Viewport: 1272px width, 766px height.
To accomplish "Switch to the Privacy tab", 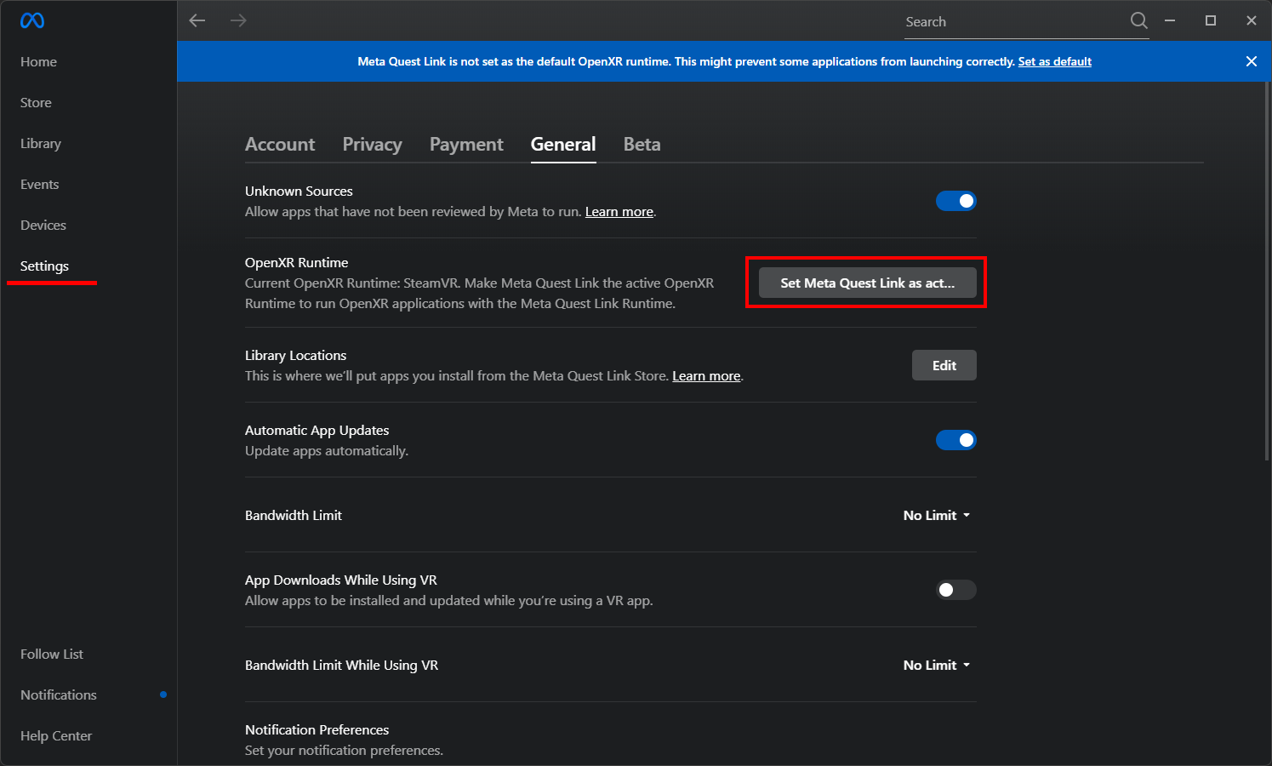I will (372, 144).
